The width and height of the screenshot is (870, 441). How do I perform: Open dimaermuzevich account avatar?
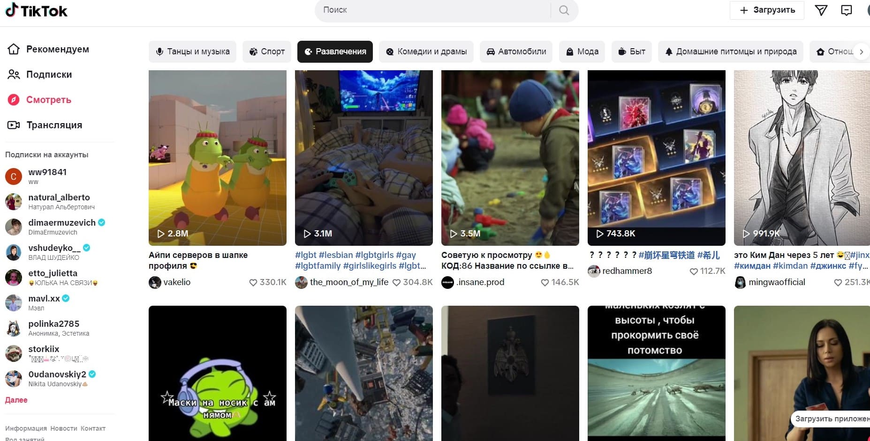(14, 227)
